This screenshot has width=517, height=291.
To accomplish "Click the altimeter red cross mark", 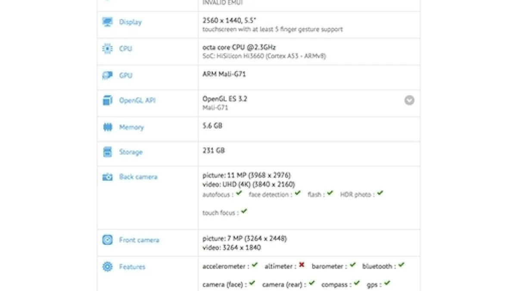I will (x=302, y=265).
